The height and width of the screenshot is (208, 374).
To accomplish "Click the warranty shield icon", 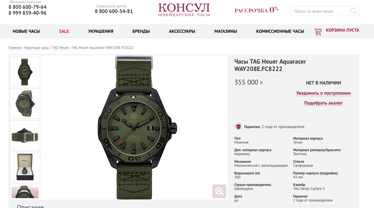I will 238,127.
